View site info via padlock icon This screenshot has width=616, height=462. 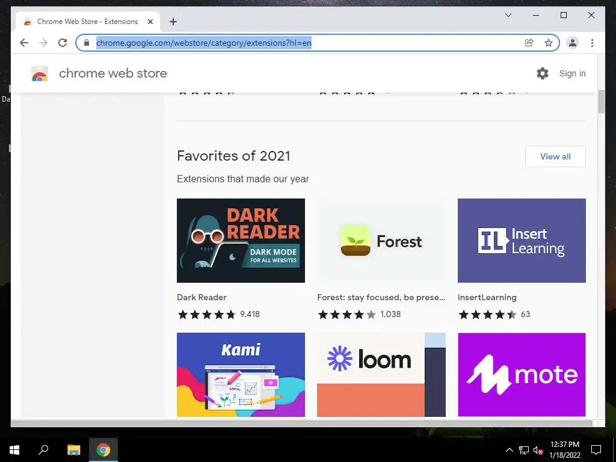click(x=87, y=43)
